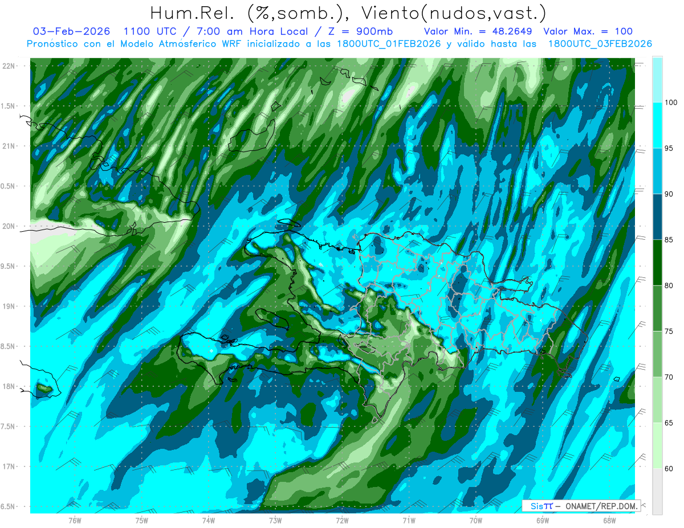Click the 85–90 dark blue colorbar segment
This screenshot has height=528, width=684.
pos(657,217)
